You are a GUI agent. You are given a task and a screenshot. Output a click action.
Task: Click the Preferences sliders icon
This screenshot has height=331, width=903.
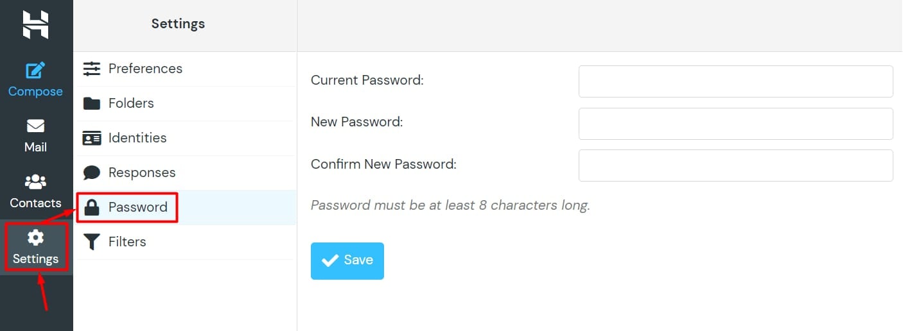pyautogui.click(x=92, y=69)
